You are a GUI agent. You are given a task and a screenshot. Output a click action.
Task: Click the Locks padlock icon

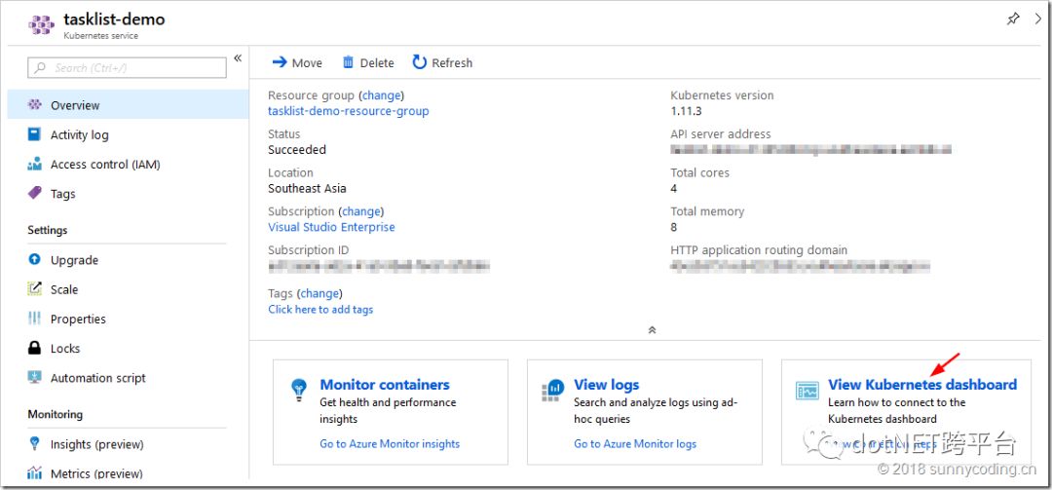coord(35,349)
